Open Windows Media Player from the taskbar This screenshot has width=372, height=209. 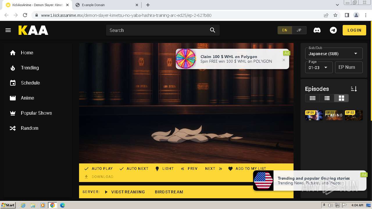43,205
